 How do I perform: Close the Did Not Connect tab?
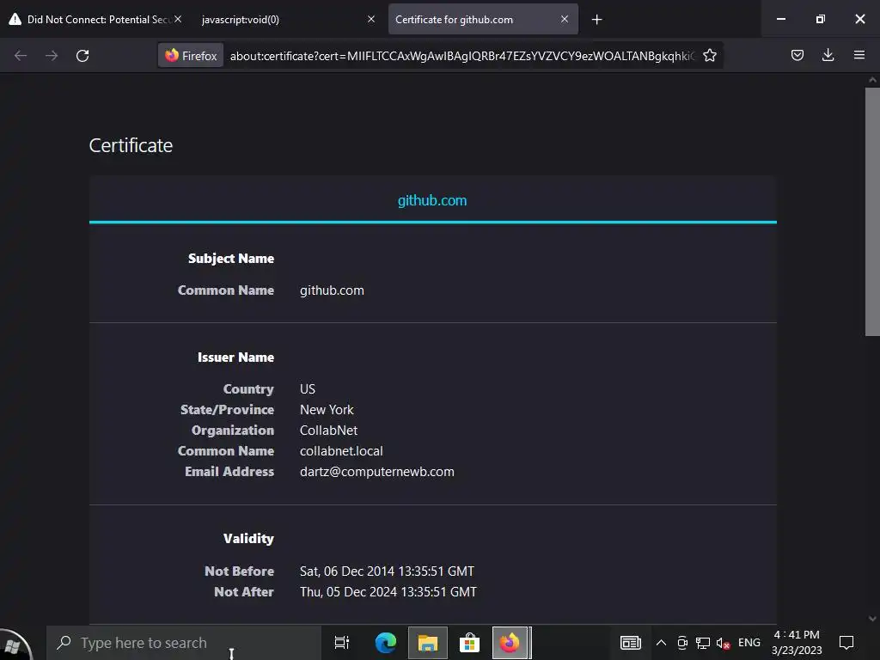click(177, 19)
